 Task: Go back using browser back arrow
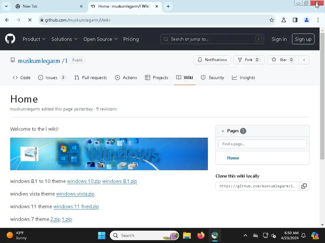[x=7, y=20]
